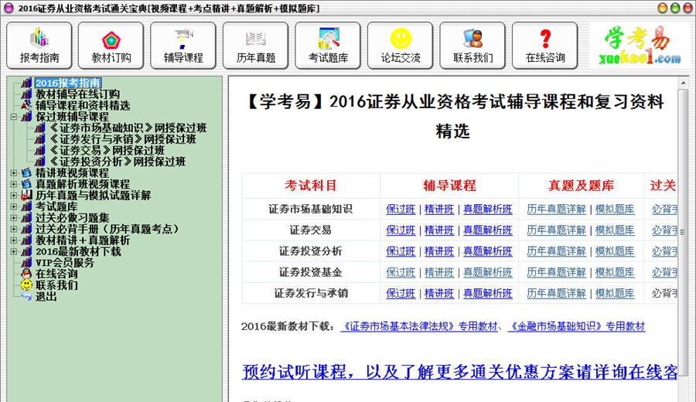Open 历年真题详解 link for 证券投资基金
The width and height of the screenshot is (696, 402).
pyautogui.click(x=557, y=272)
